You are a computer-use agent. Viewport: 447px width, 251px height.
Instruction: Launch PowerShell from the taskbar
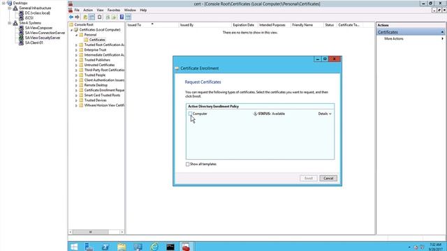[x=105, y=247]
